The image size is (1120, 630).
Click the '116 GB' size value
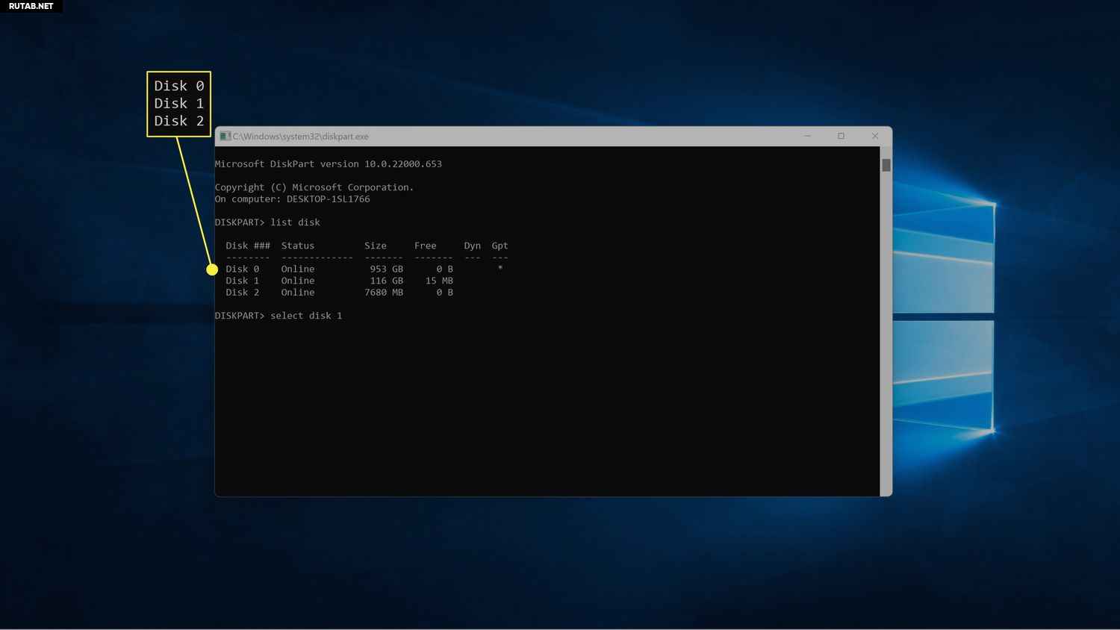click(x=387, y=281)
